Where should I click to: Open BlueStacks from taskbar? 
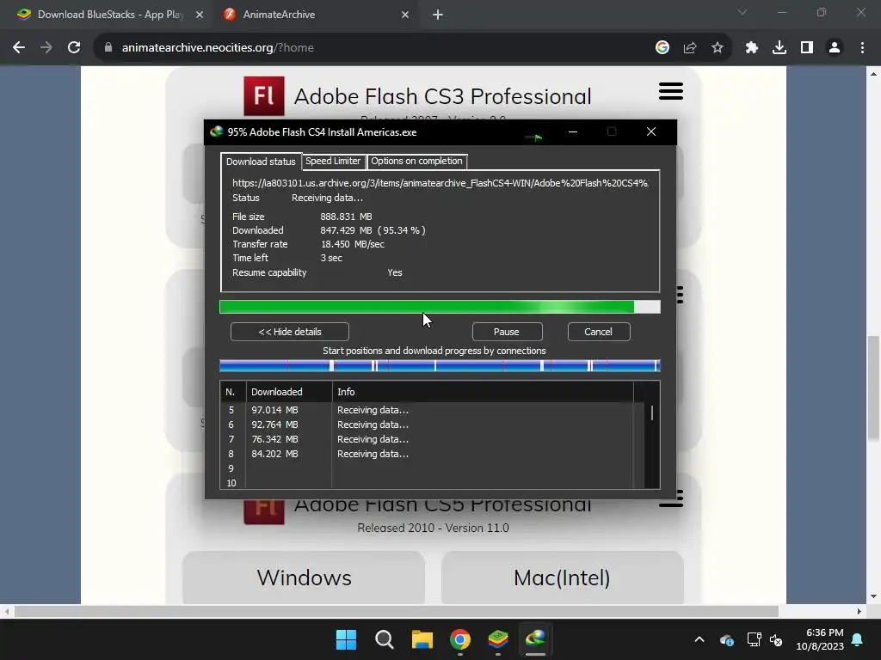[x=498, y=639]
